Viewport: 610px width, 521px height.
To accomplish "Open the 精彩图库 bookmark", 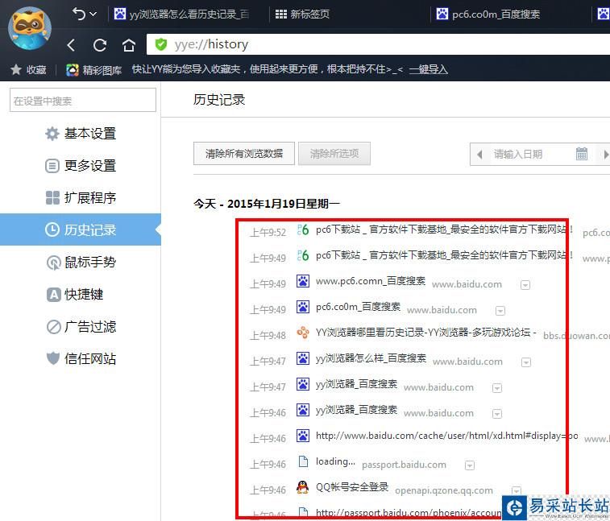I will pos(93,70).
